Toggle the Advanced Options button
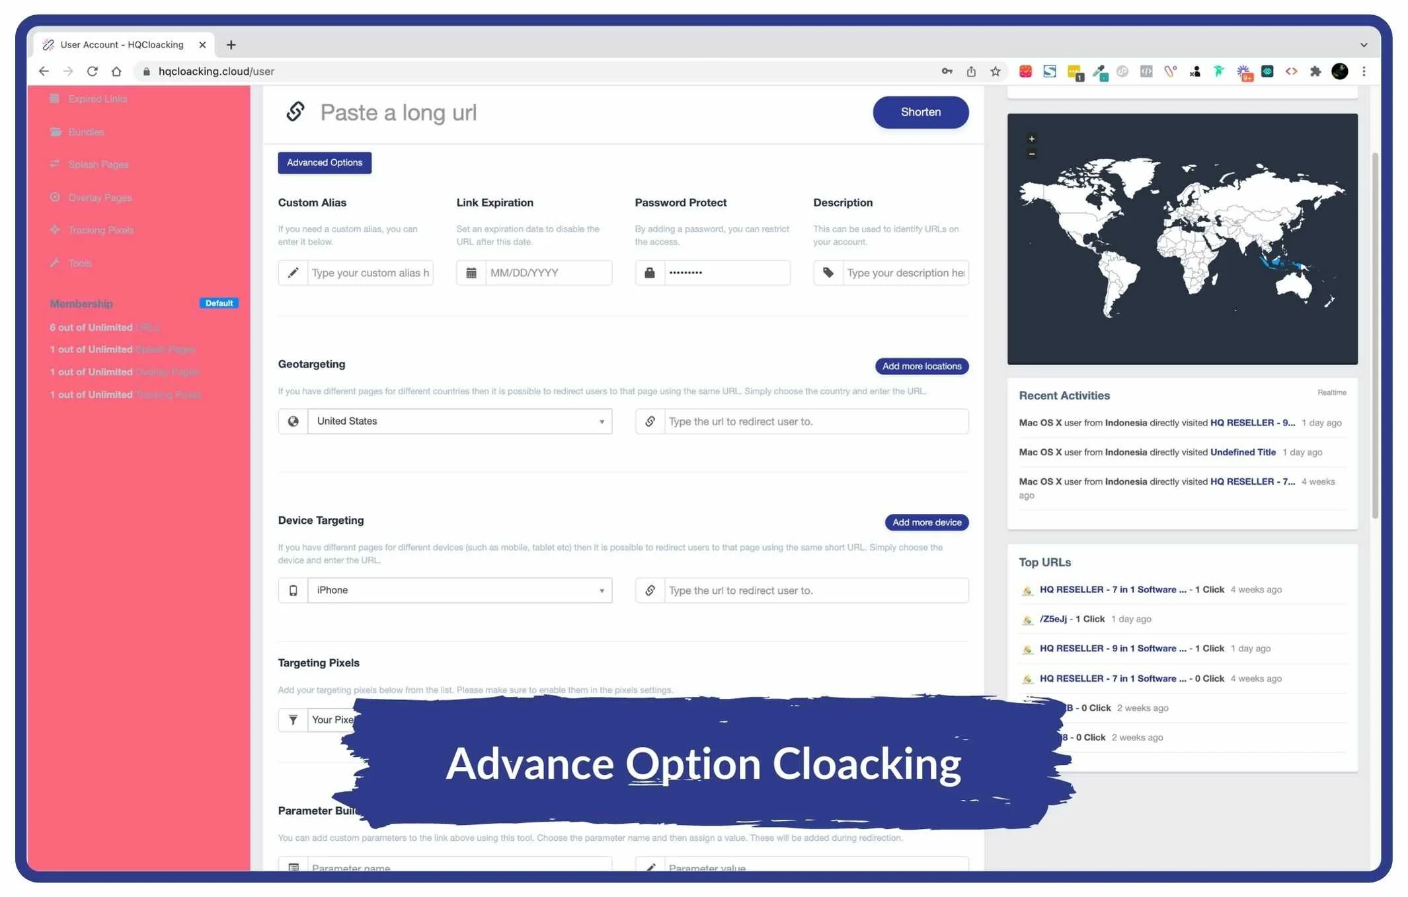The height and width of the screenshot is (897, 1408). click(x=324, y=162)
